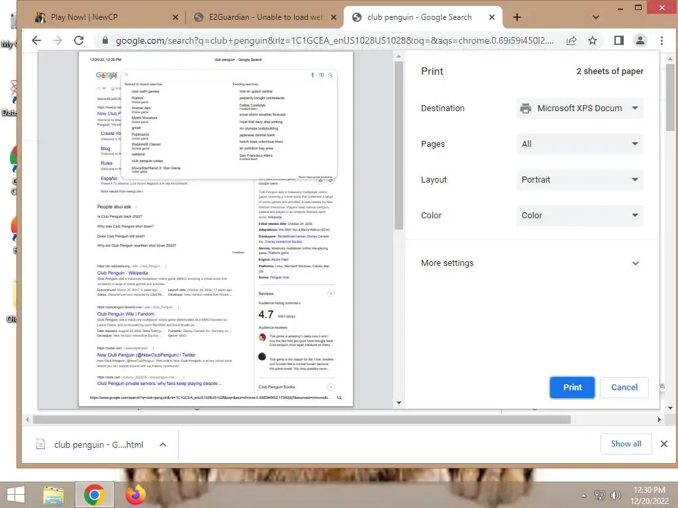
Task: Switch to the E2Guardian tab
Action: pos(265,17)
